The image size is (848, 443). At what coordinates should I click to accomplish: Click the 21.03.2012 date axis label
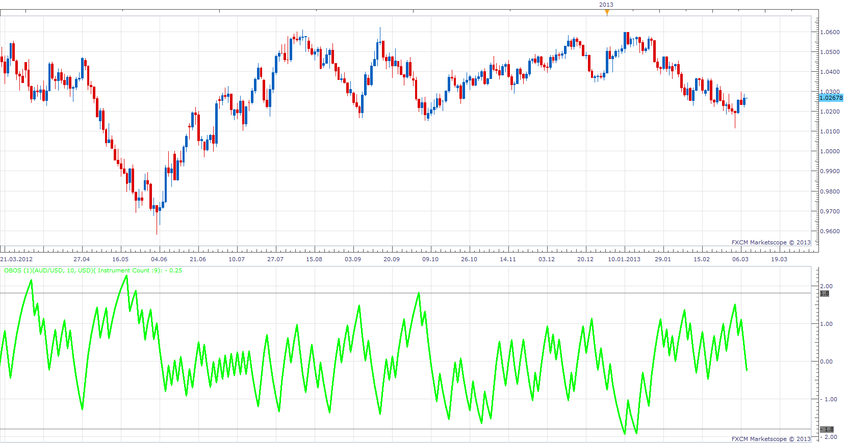[16, 259]
